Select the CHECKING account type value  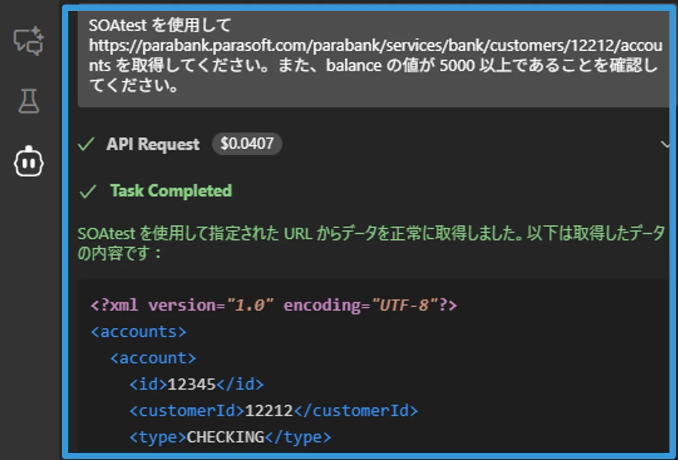coord(227,436)
